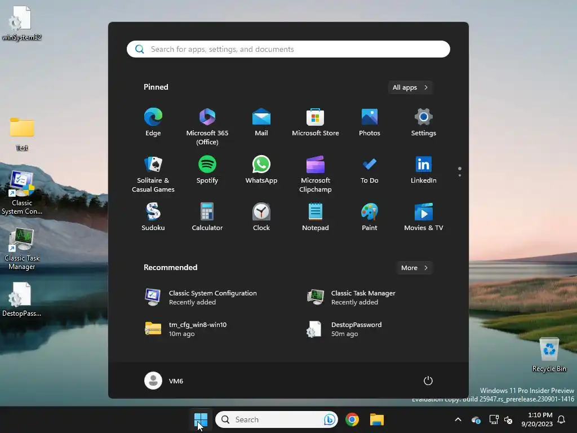This screenshot has width=577, height=433.
Task: Click the Windows Start button on taskbar
Action: [201, 419]
